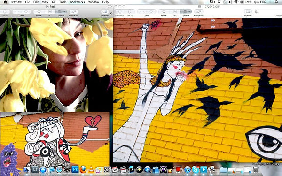The image size is (282, 176).
Task: Open the volume control in menu bar
Action: click(x=230, y=2)
